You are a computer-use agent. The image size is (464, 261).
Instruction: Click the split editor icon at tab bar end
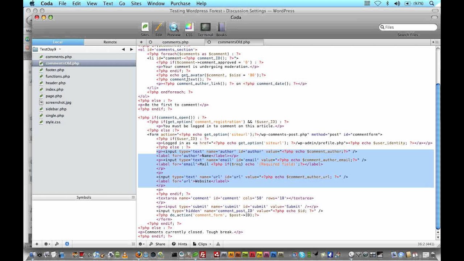tap(435, 42)
